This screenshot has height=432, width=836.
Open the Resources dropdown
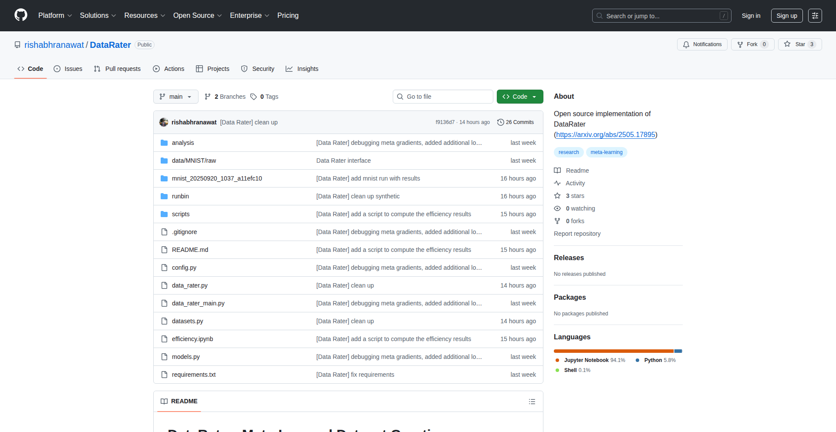pyautogui.click(x=145, y=15)
